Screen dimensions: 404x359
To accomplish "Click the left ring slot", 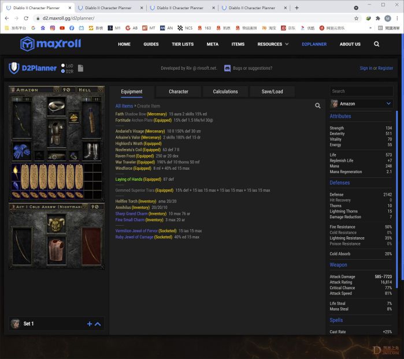I will [39, 156].
